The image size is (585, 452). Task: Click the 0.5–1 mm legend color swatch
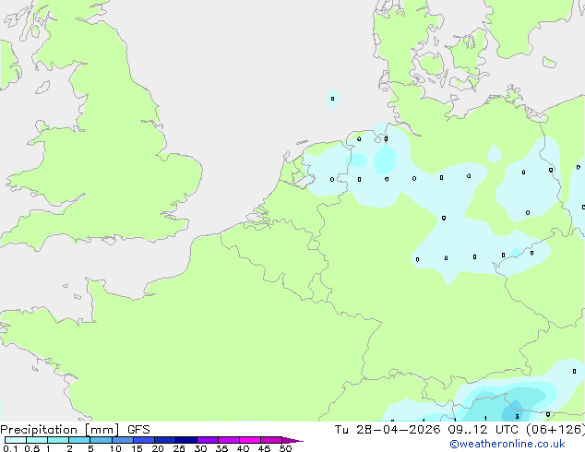click(x=37, y=440)
